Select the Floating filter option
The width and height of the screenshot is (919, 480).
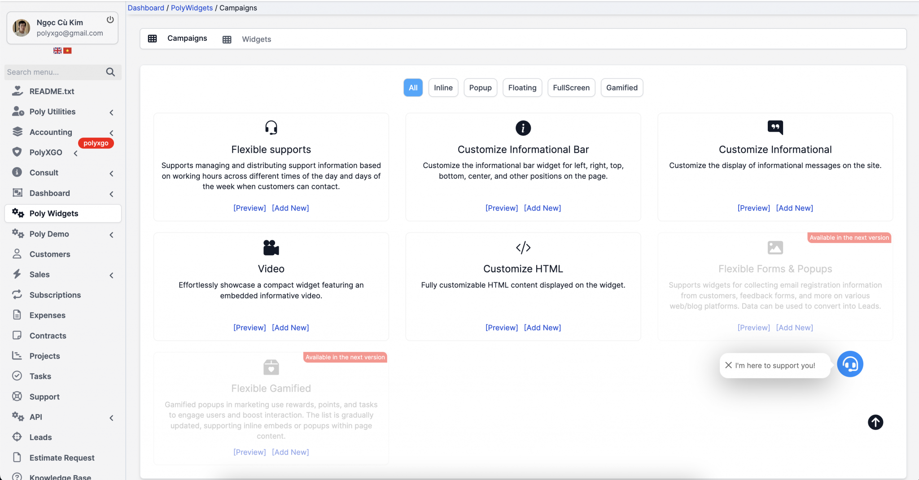click(x=522, y=87)
